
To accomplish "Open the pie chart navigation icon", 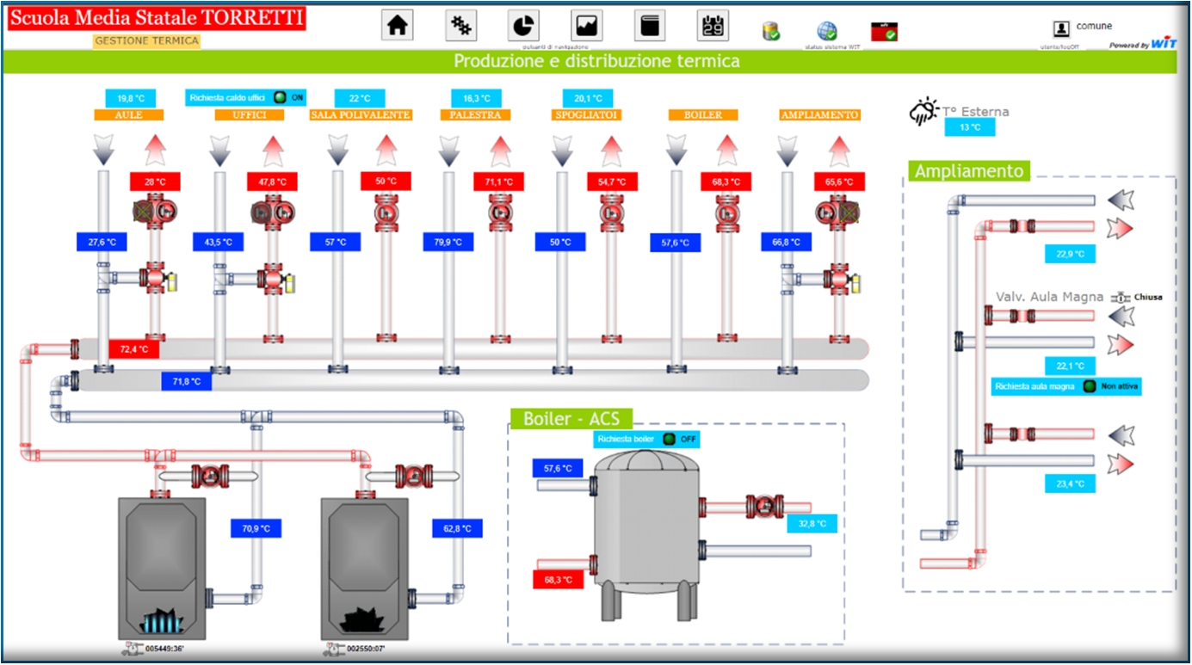I will [x=524, y=26].
